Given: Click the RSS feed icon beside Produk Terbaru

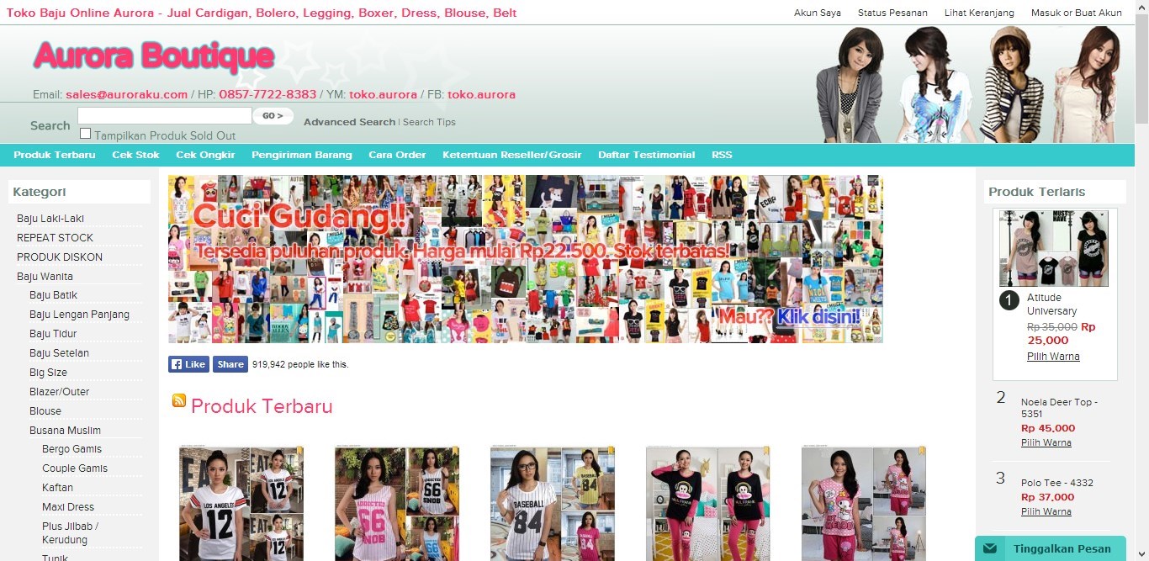Looking at the screenshot, I should pyautogui.click(x=179, y=400).
